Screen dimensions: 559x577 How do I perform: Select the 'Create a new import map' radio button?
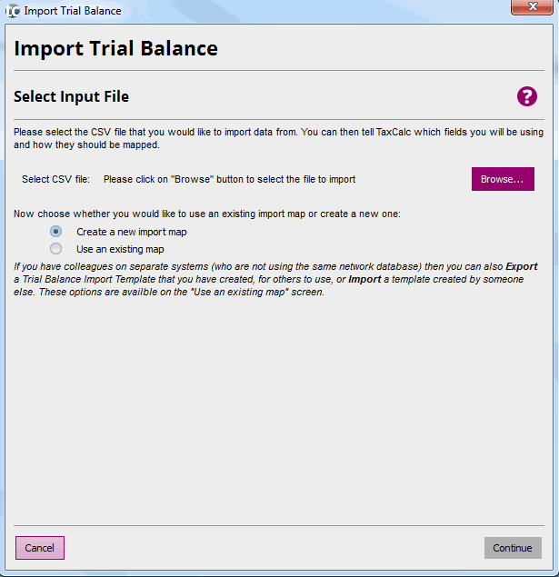click(56, 232)
